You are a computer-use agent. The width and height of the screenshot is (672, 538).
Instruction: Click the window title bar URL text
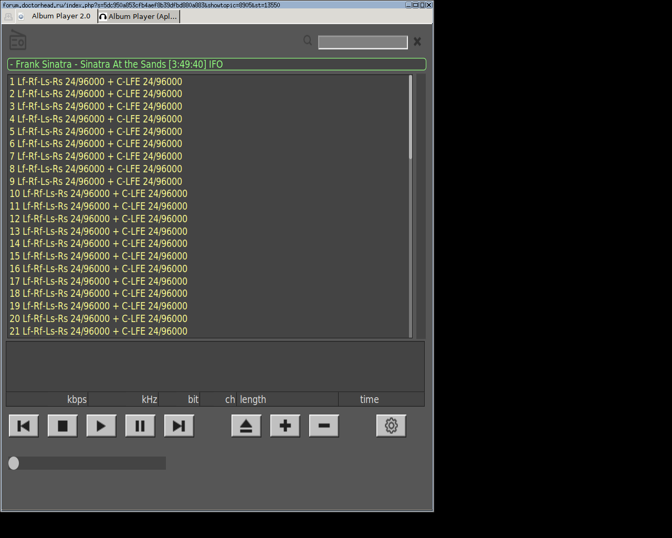click(141, 5)
